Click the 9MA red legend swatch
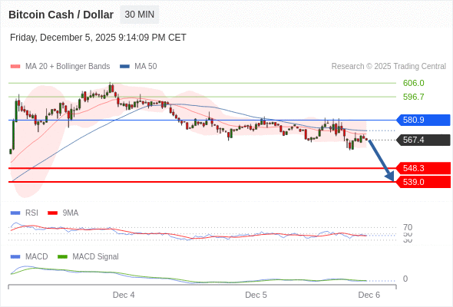This screenshot has width=453, height=307. point(52,213)
